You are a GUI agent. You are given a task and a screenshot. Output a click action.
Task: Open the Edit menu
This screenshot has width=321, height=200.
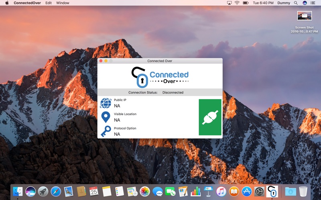pyautogui.click(x=49, y=3)
